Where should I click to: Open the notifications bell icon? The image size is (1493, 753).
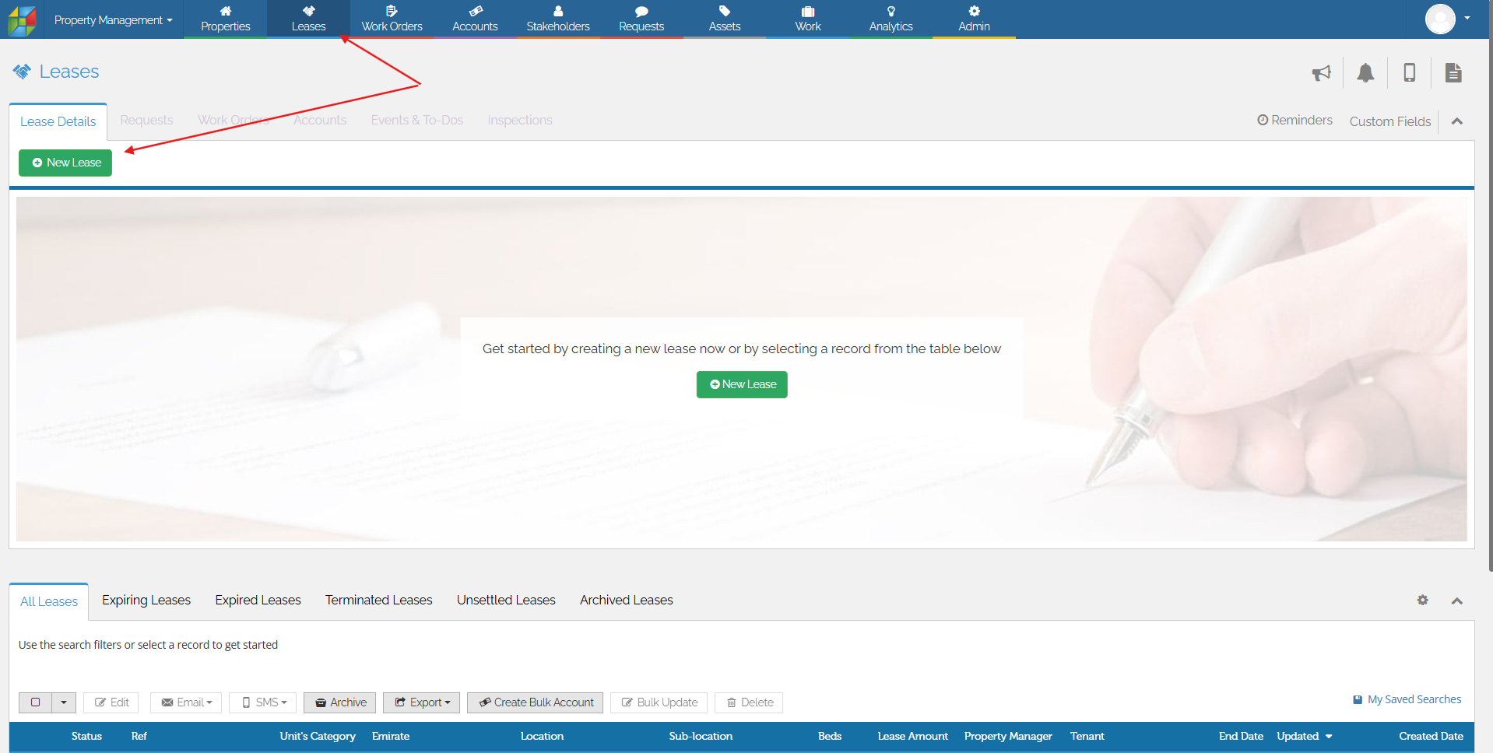click(1365, 73)
